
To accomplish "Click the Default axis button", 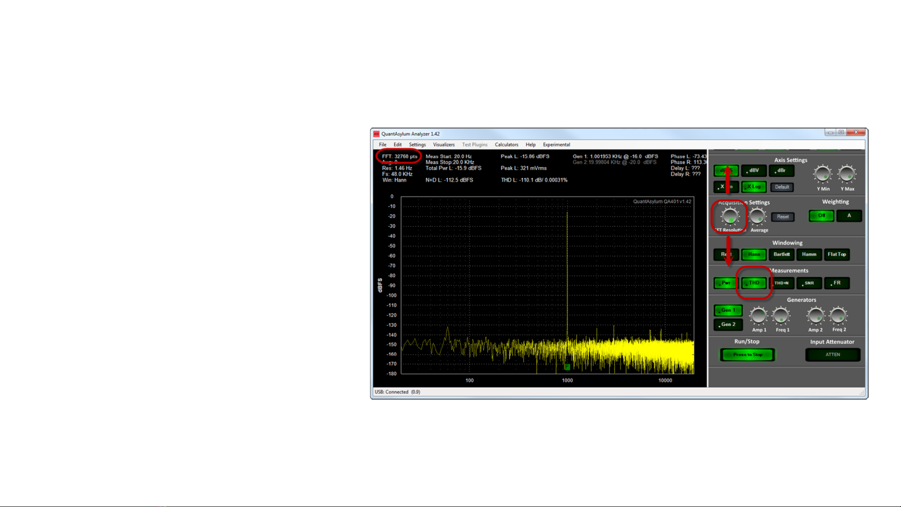I will [x=782, y=187].
